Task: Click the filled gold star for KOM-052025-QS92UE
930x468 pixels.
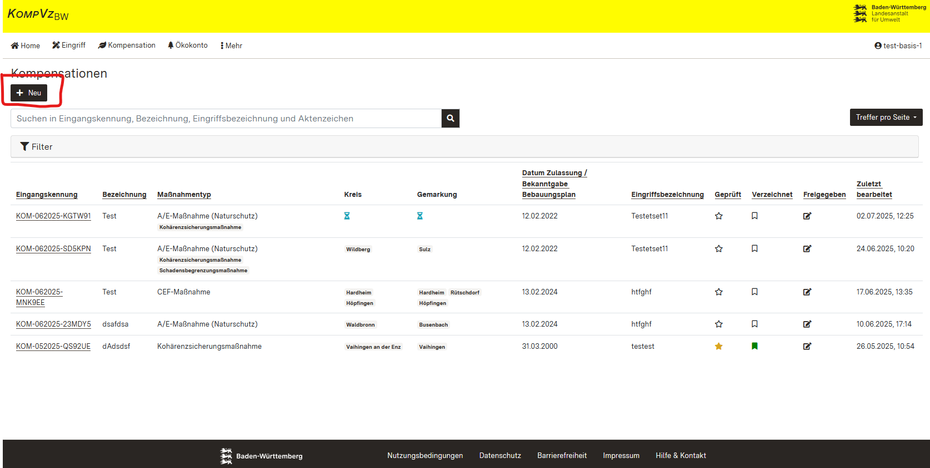Action: 718,347
